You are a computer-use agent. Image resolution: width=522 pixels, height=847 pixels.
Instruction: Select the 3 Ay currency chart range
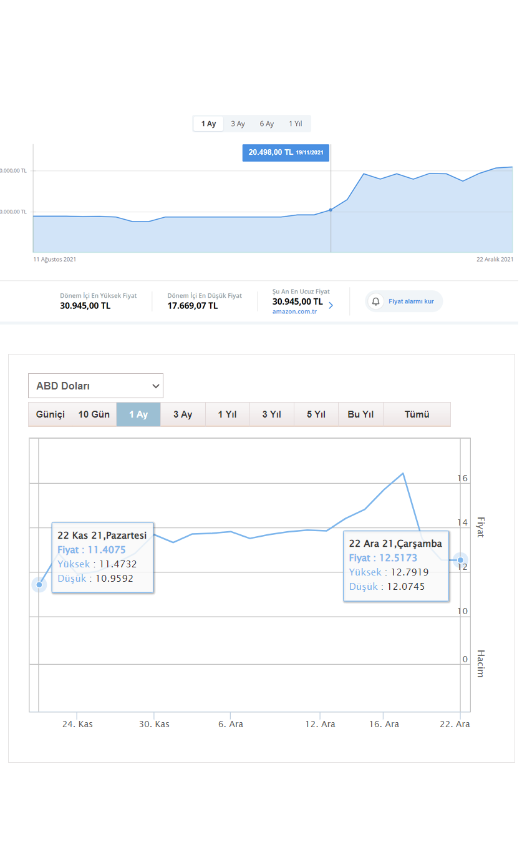[x=183, y=414]
